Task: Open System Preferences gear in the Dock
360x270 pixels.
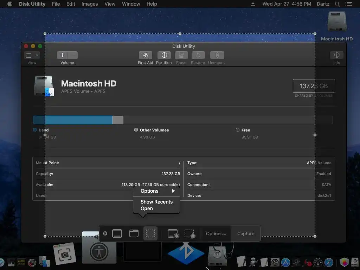Action: pos(275,262)
